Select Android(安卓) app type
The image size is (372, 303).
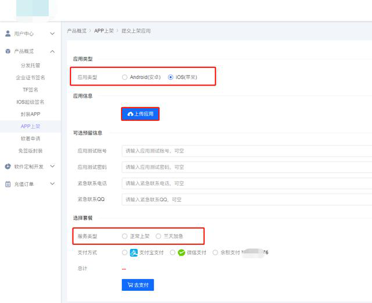(124, 77)
